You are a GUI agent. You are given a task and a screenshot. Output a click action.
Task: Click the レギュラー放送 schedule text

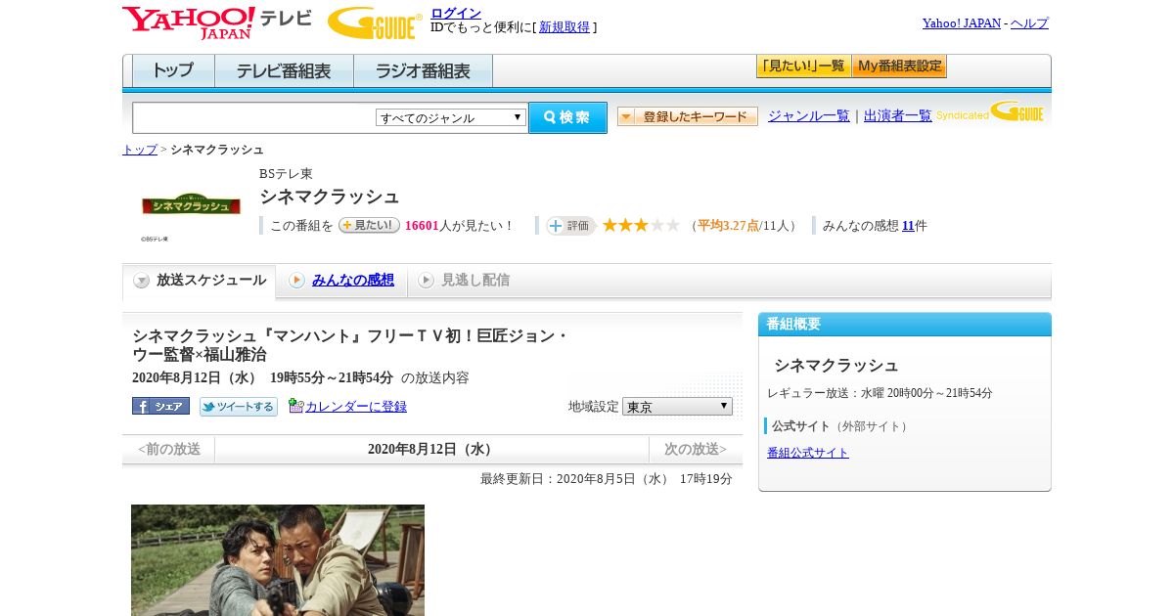click(x=880, y=393)
